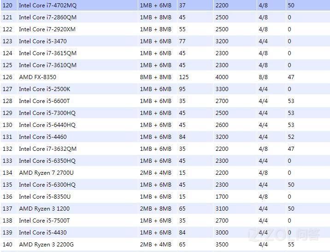Screen dimensions: 330x252
Task: Select the 4000 clock speed cell
Action: [222, 77]
